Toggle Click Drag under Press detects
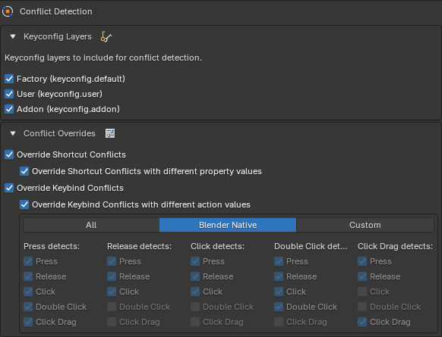The image size is (442, 337). (28, 322)
